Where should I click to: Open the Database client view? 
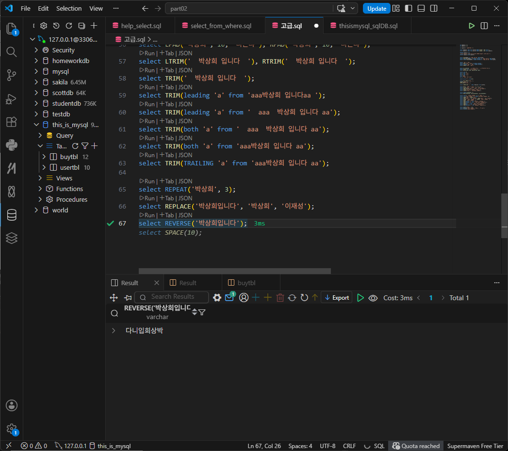pyautogui.click(x=12, y=215)
